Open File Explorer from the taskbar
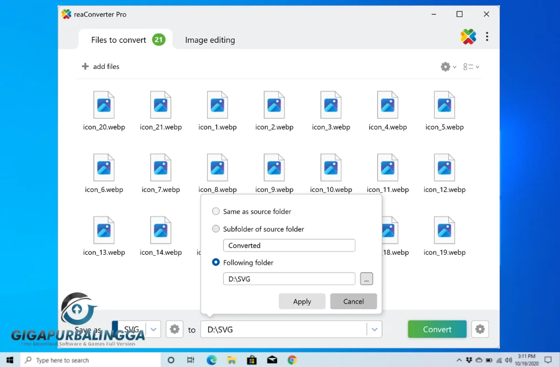 pyautogui.click(x=231, y=360)
